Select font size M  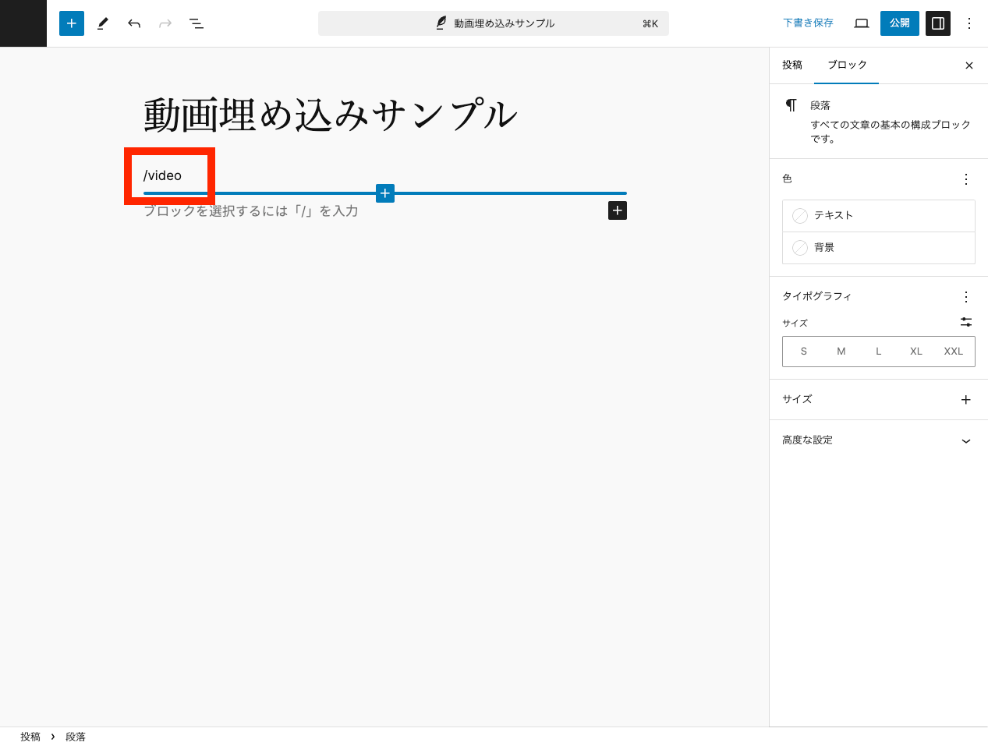click(x=841, y=352)
